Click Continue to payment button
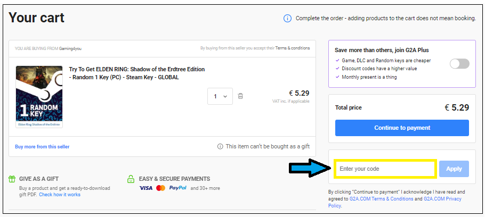This screenshot has height=217, width=485. pos(402,128)
